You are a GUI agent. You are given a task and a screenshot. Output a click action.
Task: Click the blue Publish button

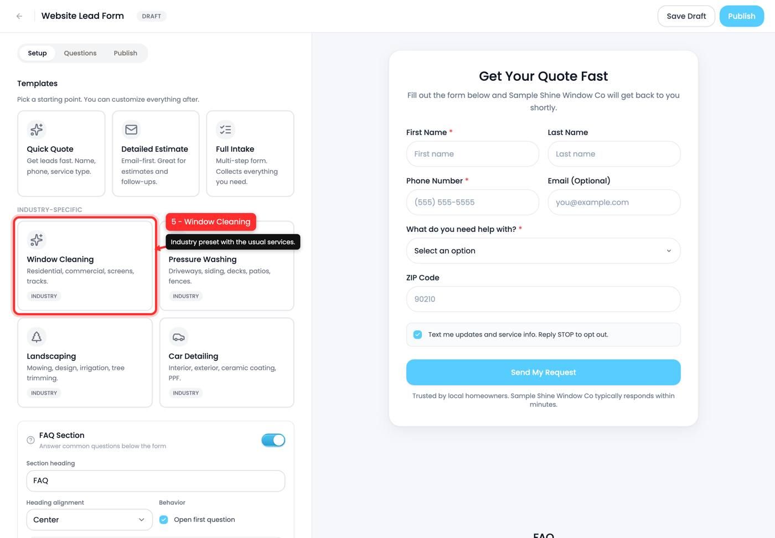741,16
